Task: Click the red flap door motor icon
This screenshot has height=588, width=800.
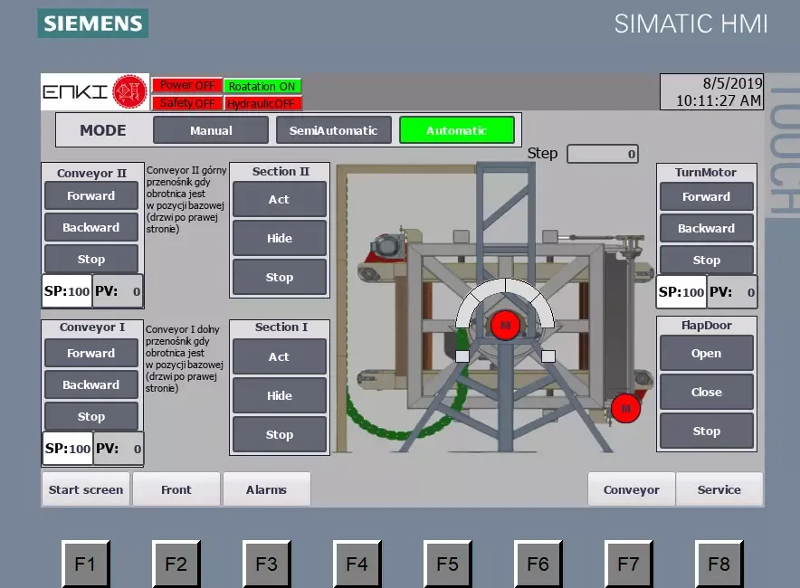Action: 625,409
